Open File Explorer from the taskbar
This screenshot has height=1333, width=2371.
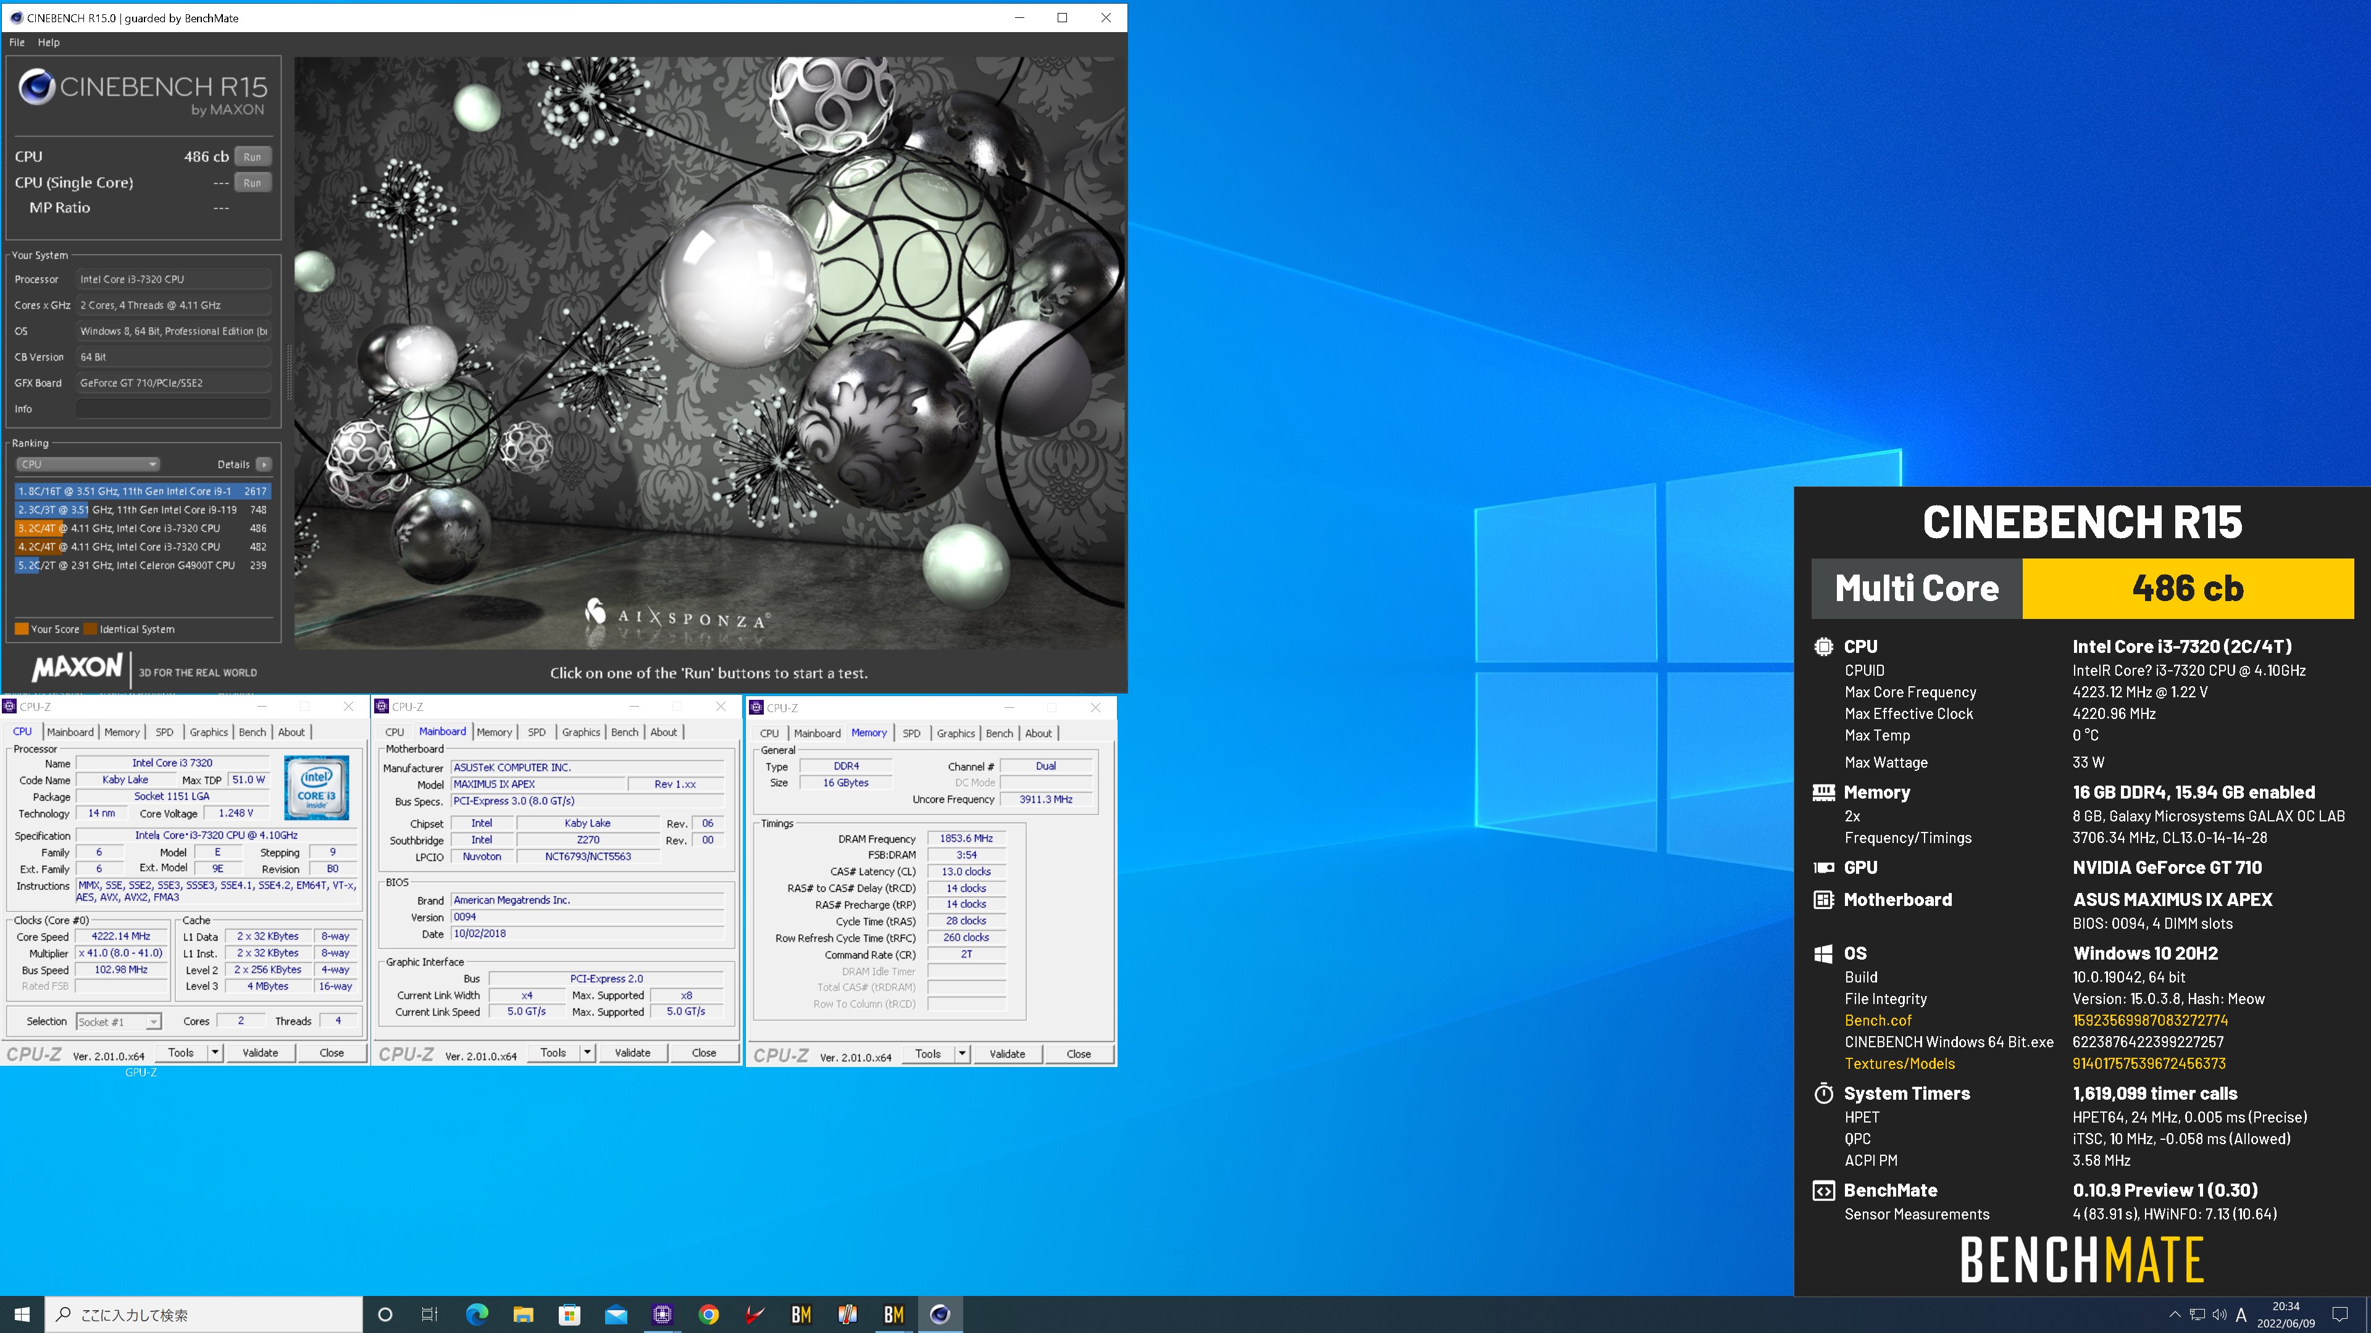tap(523, 1314)
